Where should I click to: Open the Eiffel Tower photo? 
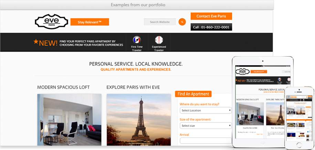coord(139,120)
